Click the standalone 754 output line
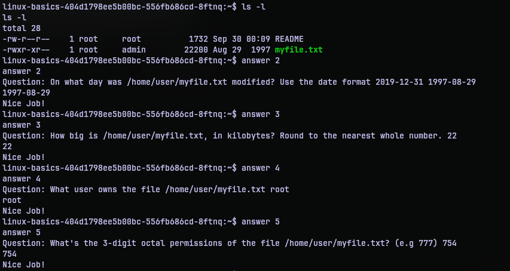 click(10, 254)
